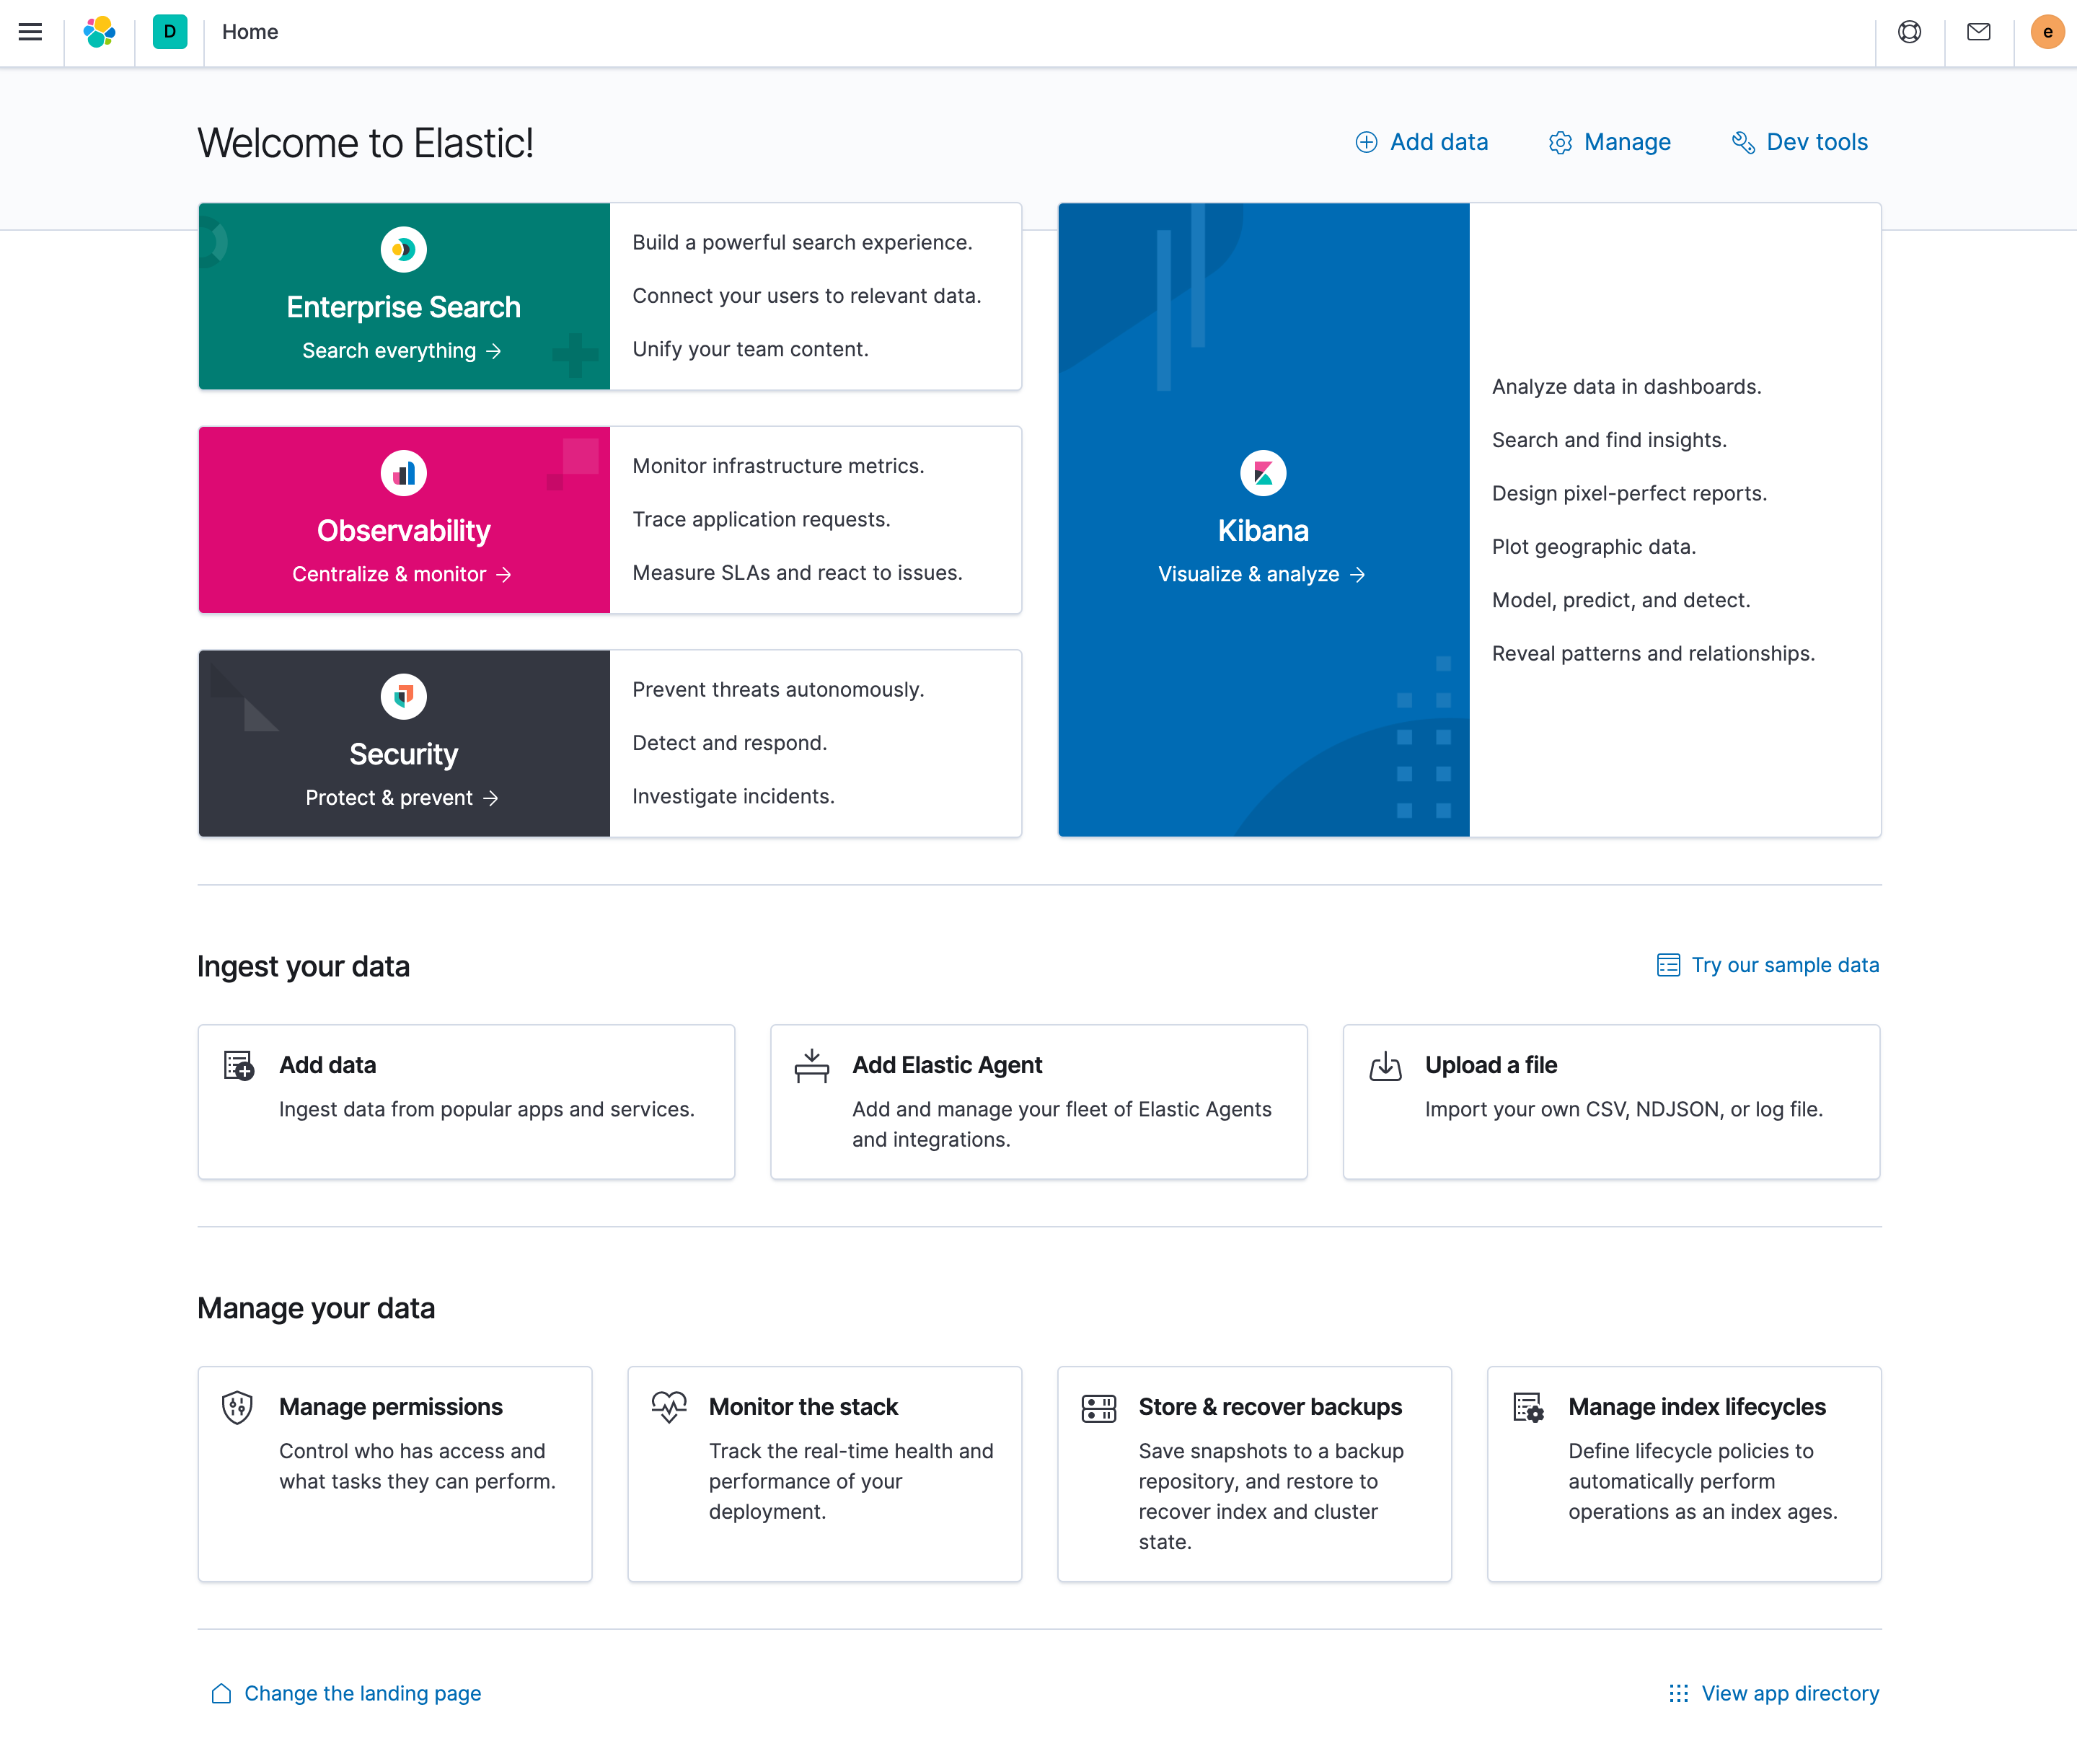Click Add data in header links
Image resolution: width=2077 pixels, height=1764 pixels.
pyautogui.click(x=1421, y=142)
